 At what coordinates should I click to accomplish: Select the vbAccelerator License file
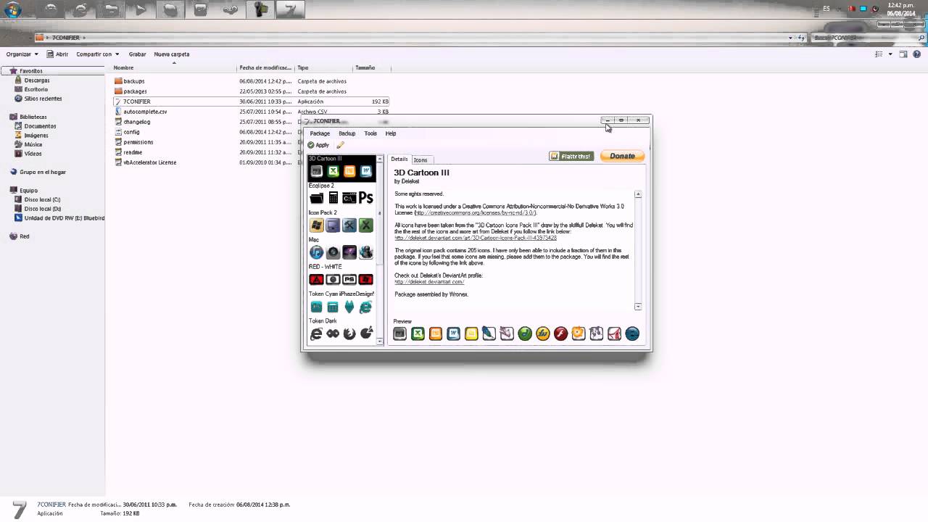tap(149, 162)
